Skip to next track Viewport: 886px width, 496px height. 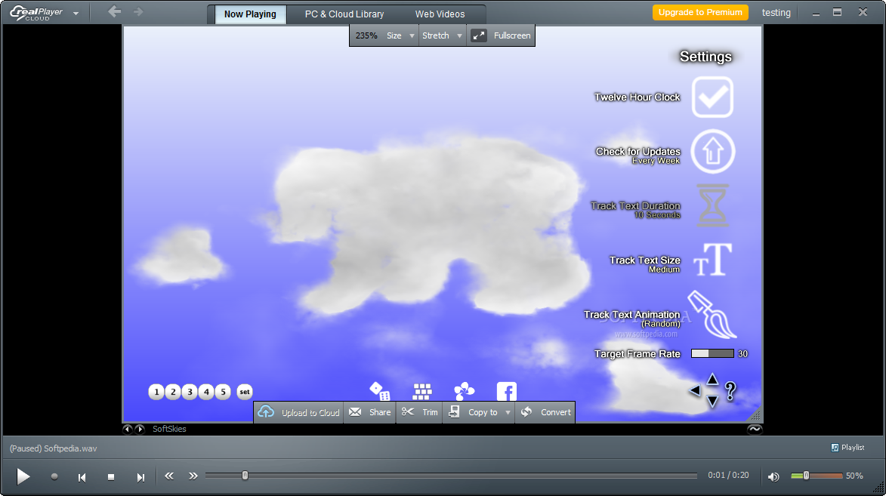pyautogui.click(x=140, y=477)
